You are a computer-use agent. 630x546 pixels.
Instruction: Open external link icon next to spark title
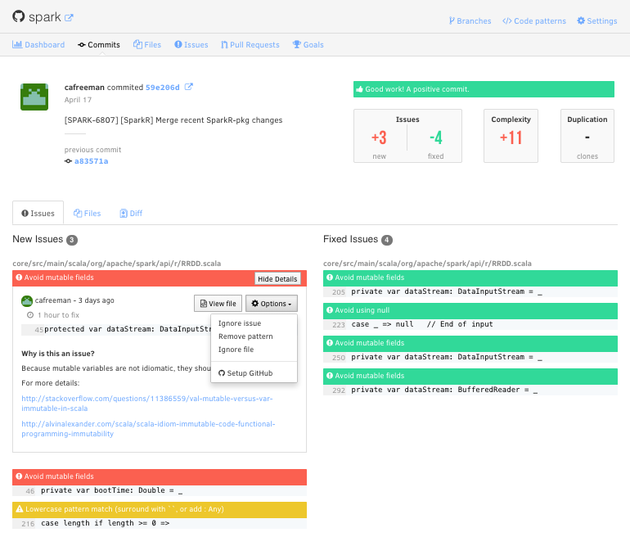point(69,17)
